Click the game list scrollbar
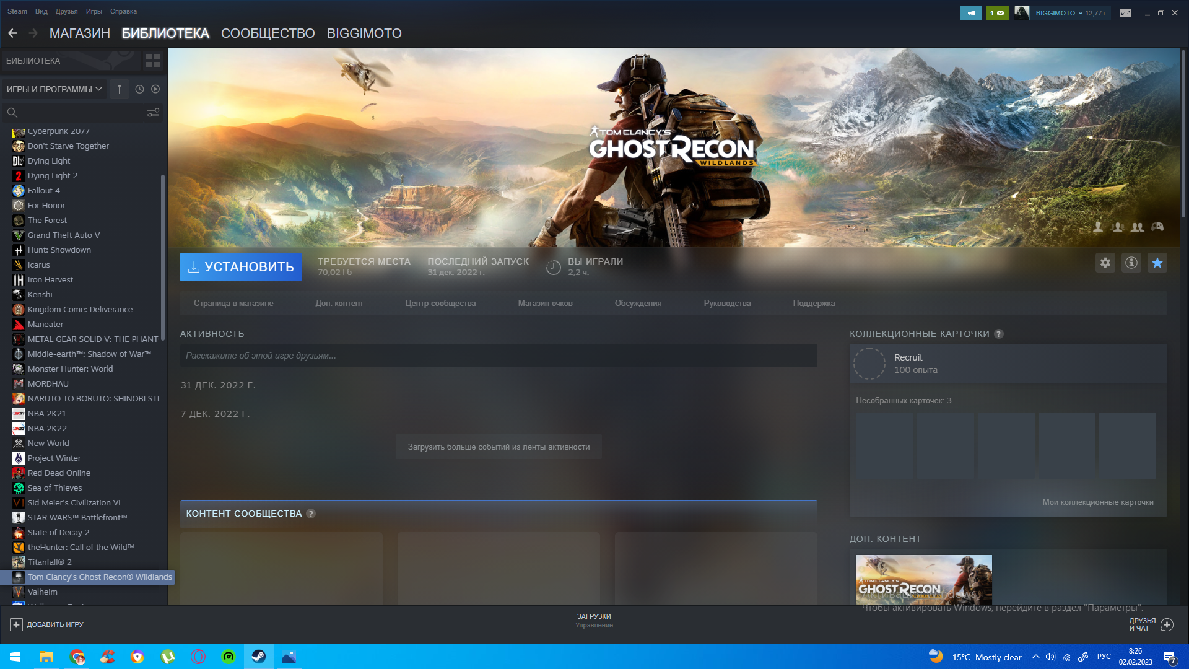 coord(163,257)
